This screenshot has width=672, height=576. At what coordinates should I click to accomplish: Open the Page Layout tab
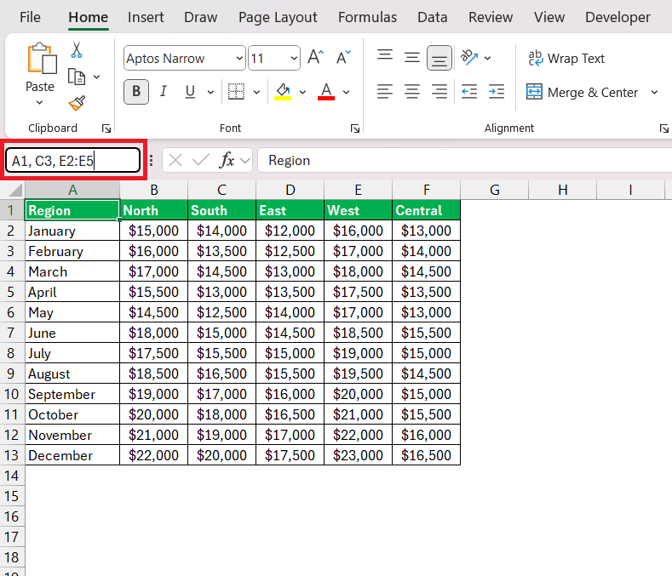278,17
